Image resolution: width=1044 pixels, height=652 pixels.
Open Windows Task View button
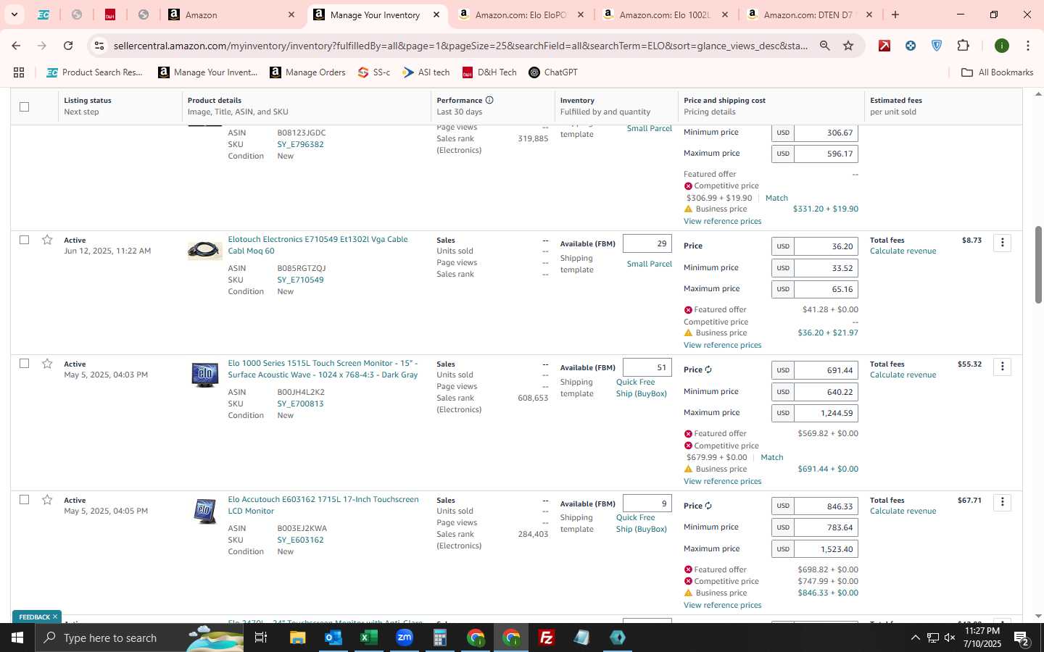261,638
